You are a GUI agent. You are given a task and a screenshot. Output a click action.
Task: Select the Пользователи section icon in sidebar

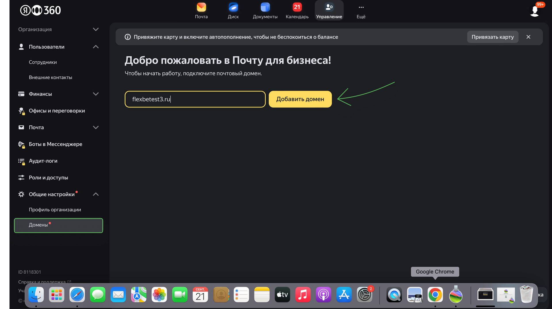point(21,47)
